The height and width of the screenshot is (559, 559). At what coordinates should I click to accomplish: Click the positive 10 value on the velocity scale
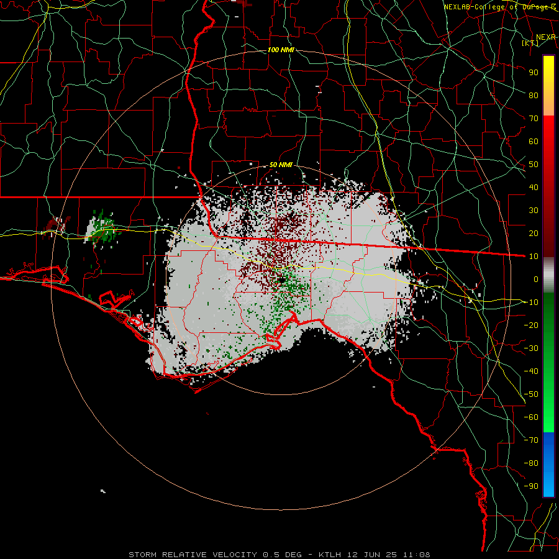coord(534,257)
